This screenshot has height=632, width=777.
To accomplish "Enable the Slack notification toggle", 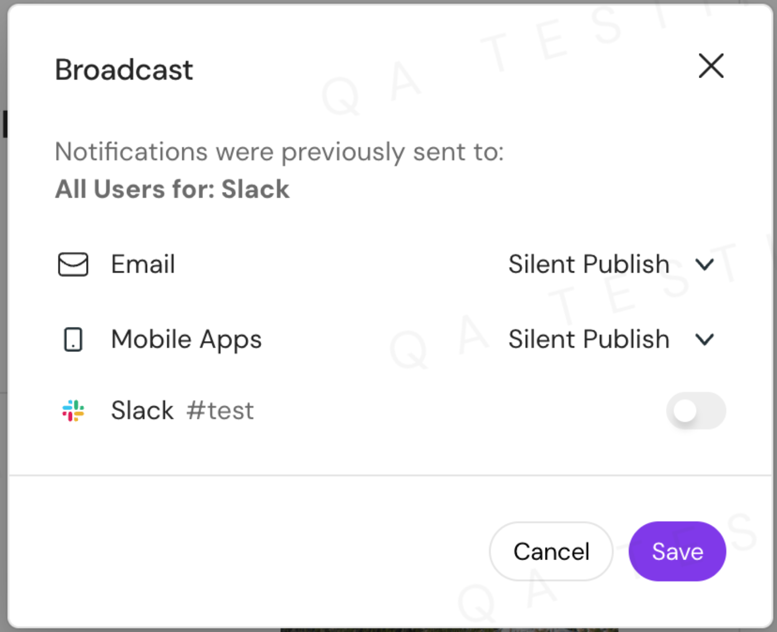I will tap(696, 411).
